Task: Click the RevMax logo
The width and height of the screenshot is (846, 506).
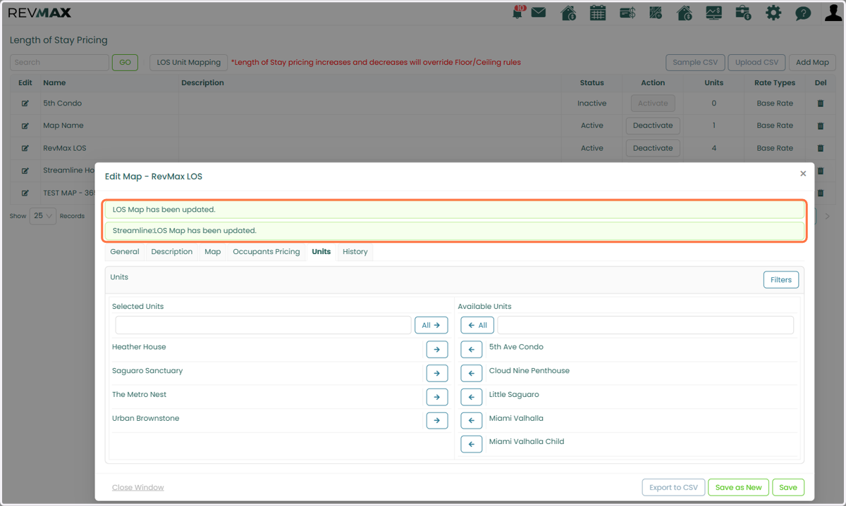Action: 39,13
